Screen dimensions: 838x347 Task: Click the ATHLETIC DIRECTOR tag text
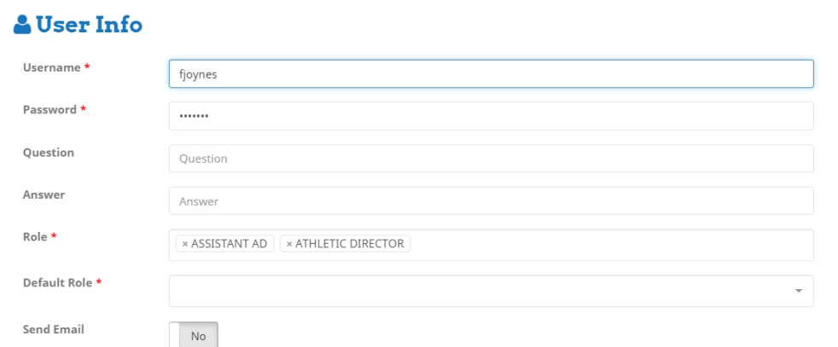point(350,244)
